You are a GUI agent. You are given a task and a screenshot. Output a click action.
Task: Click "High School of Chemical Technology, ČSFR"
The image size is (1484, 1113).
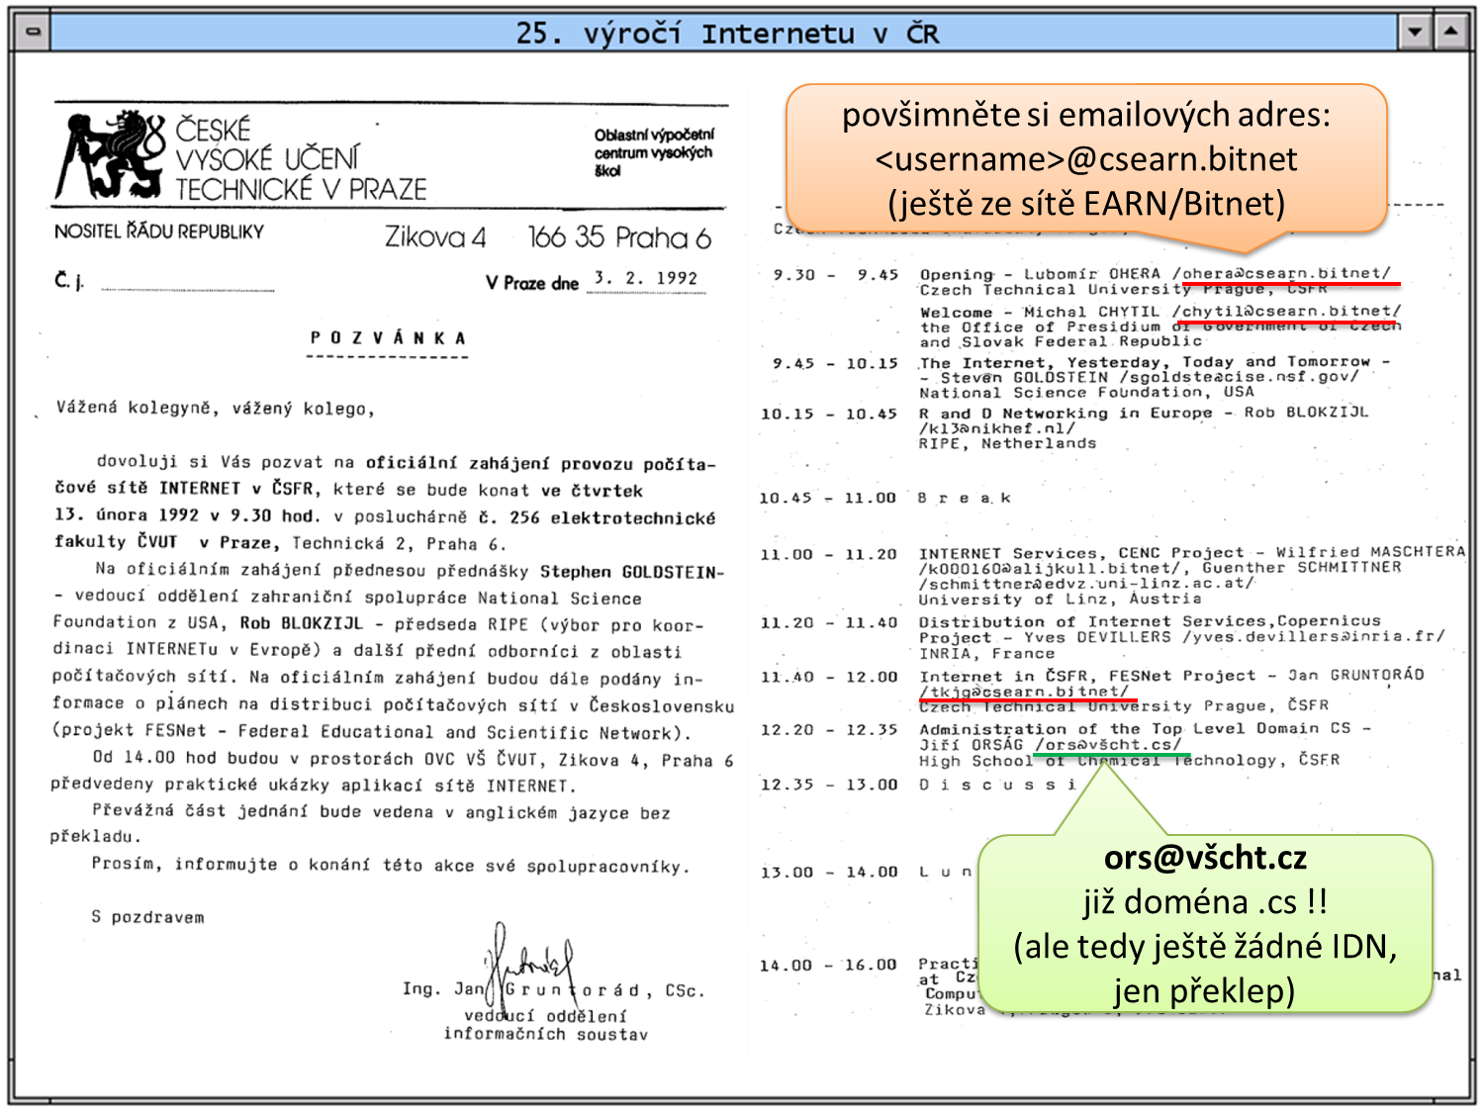[1130, 760]
